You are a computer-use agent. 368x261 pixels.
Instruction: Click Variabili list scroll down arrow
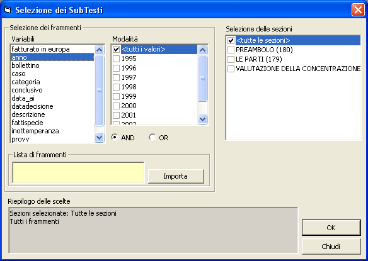[100, 137]
